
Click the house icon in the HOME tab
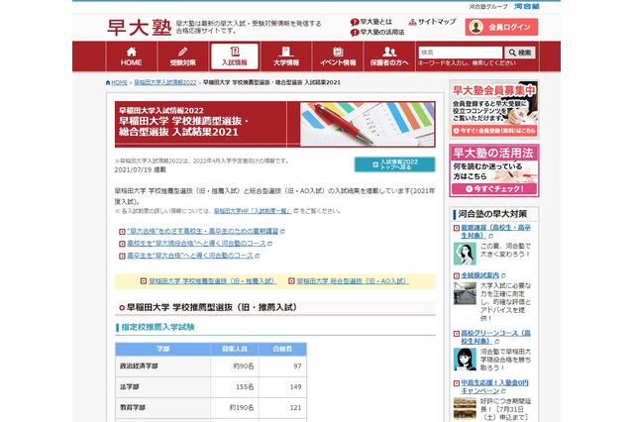click(x=131, y=52)
